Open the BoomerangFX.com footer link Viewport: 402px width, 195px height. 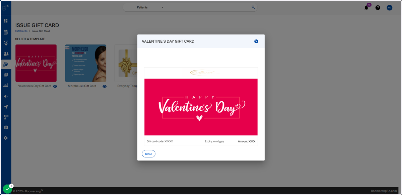(384, 191)
